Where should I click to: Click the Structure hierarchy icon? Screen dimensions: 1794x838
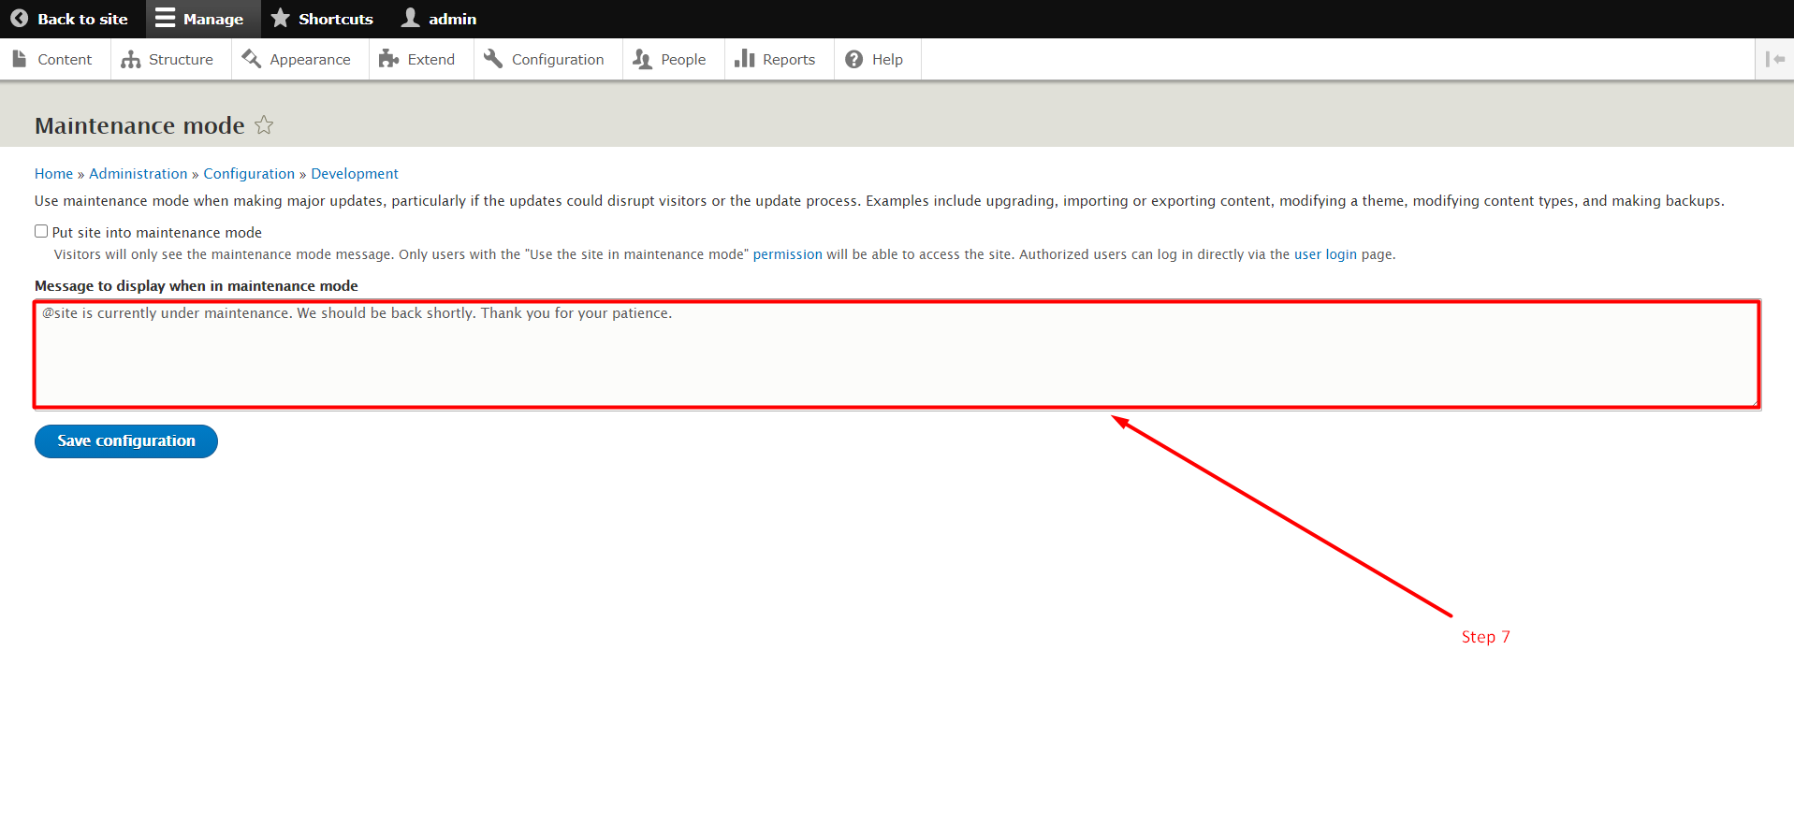click(131, 60)
